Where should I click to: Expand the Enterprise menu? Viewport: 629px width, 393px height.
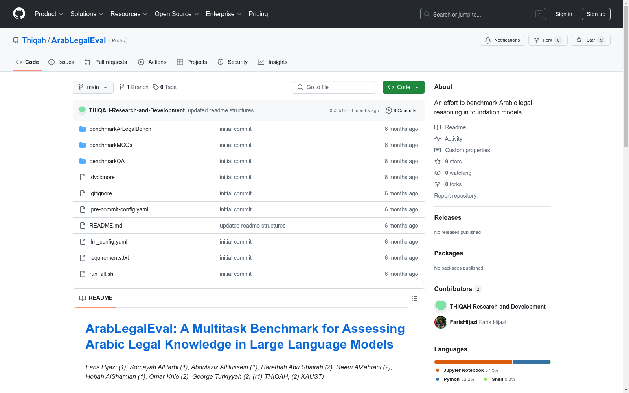(x=224, y=14)
